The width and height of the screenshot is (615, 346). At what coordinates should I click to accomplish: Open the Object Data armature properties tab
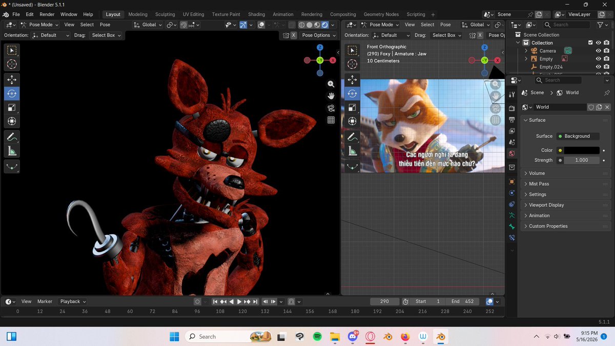click(511, 215)
